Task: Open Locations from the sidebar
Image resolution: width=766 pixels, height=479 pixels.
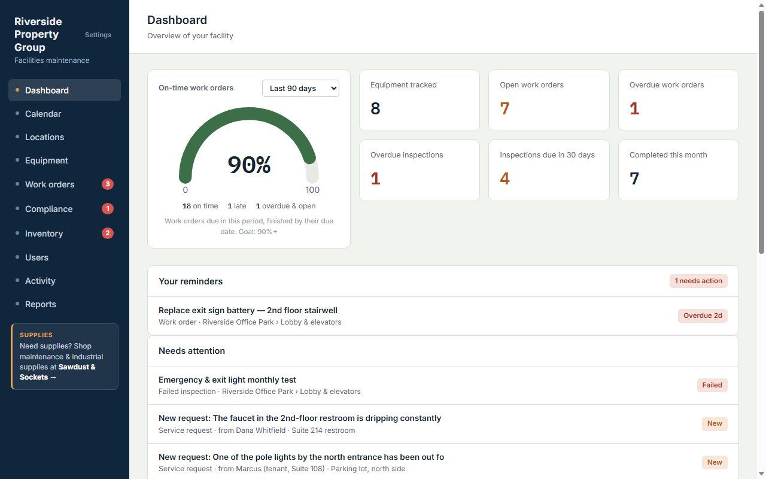Action: tap(65, 137)
